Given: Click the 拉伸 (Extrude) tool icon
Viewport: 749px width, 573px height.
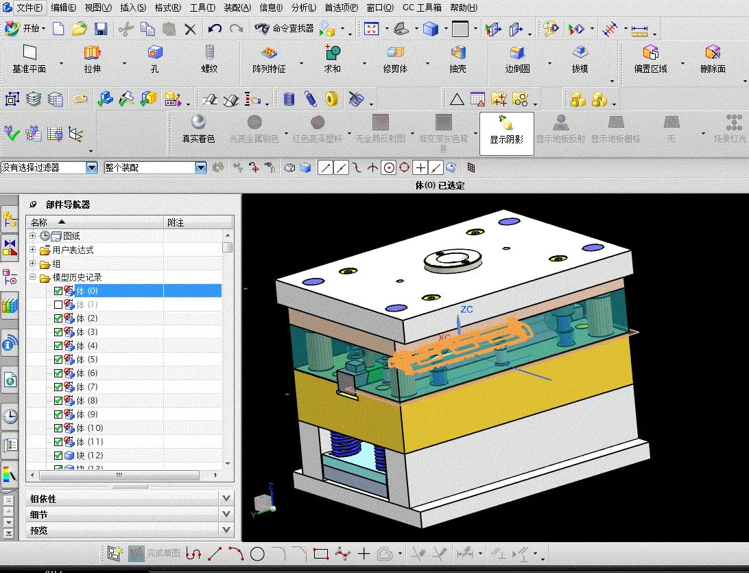Looking at the screenshot, I should coord(92,53).
